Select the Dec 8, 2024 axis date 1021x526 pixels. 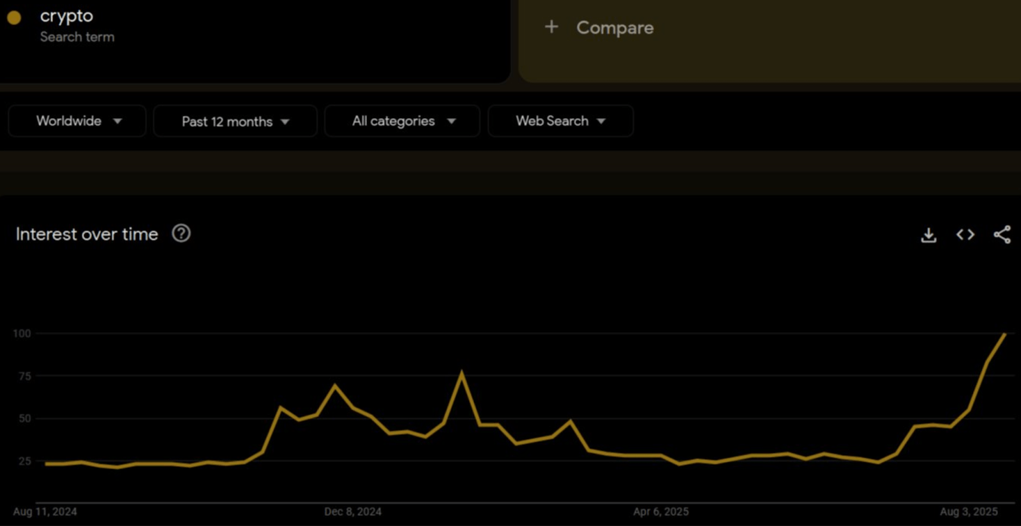[x=353, y=511]
